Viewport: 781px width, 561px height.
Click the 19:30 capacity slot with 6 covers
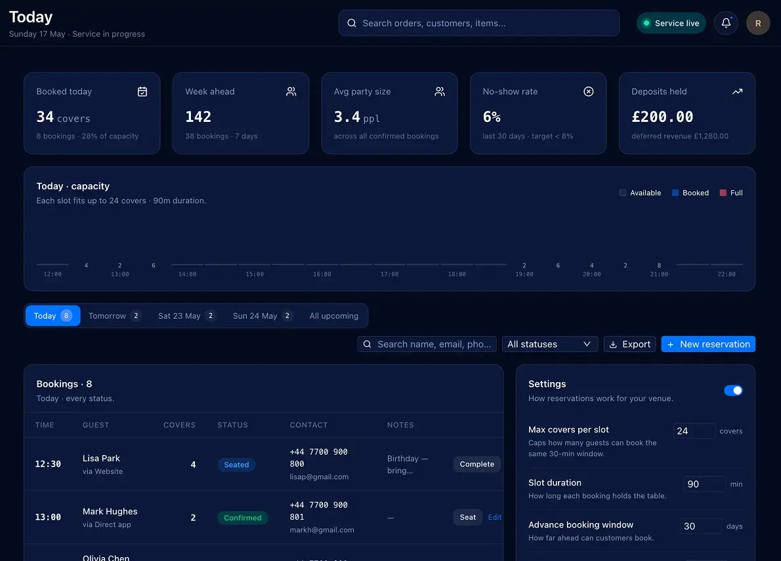tap(558, 265)
